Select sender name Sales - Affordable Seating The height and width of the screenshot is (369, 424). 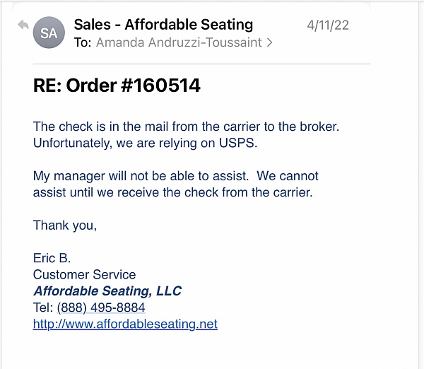coord(163,25)
